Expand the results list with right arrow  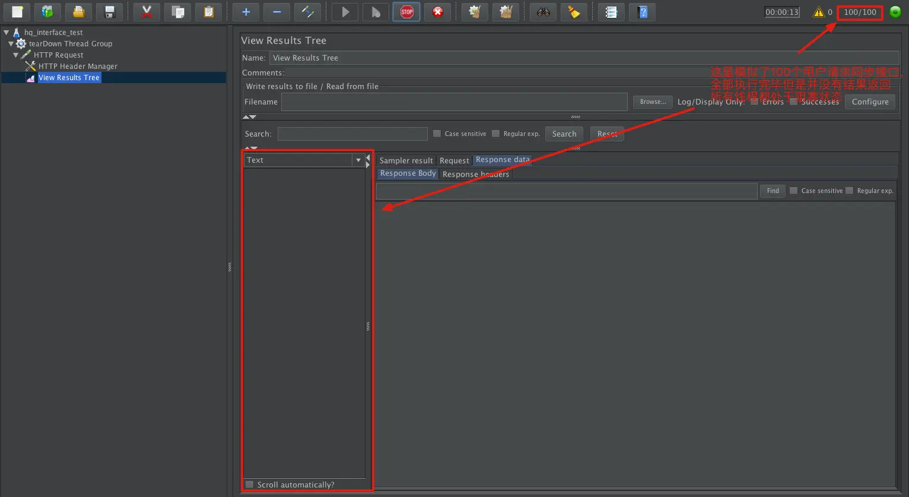pos(368,165)
